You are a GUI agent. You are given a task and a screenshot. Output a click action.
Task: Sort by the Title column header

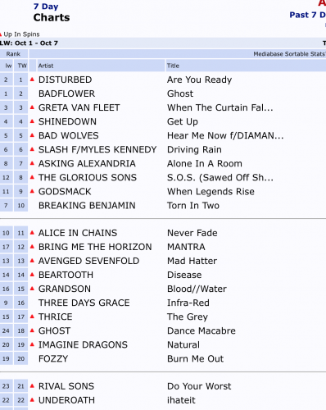point(173,66)
